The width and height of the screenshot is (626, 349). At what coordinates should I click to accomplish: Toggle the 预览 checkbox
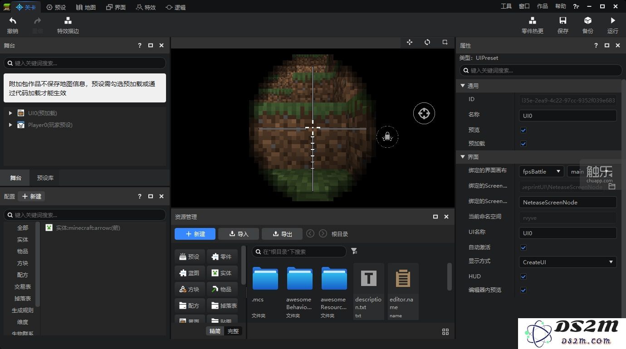(x=523, y=130)
